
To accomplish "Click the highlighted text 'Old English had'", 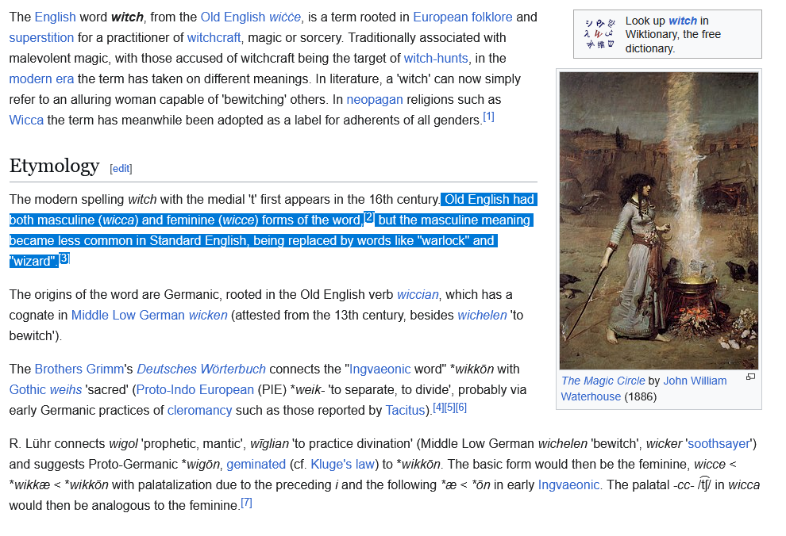I will coord(489,199).
